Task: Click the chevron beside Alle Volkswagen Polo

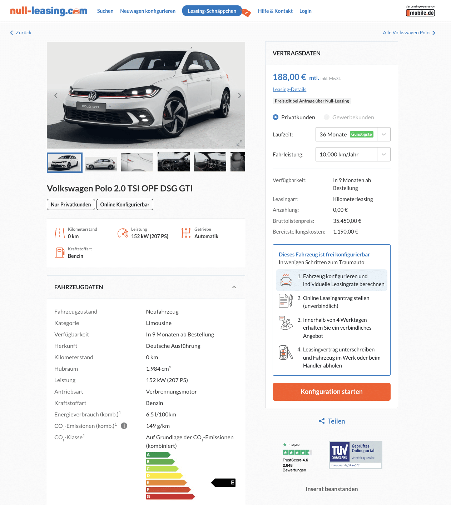Action: pyautogui.click(x=434, y=33)
